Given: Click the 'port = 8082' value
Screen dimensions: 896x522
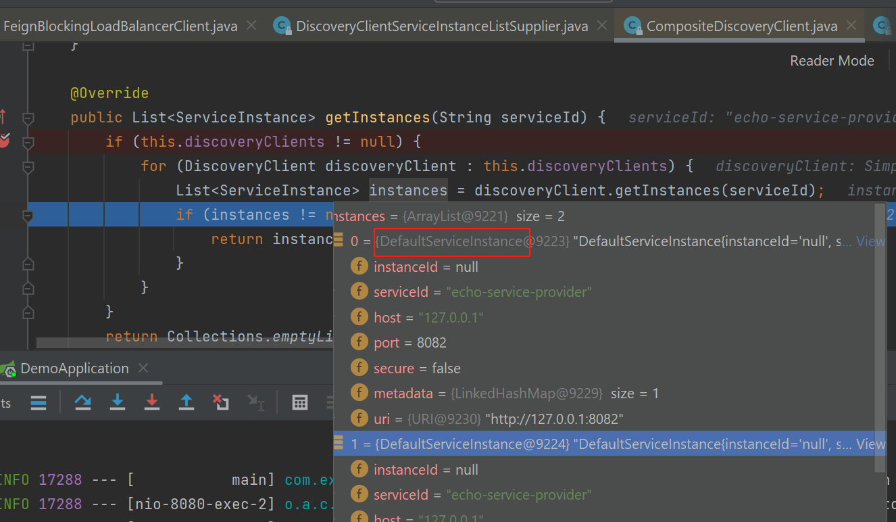Looking at the screenshot, I should [x=432, y=343].
